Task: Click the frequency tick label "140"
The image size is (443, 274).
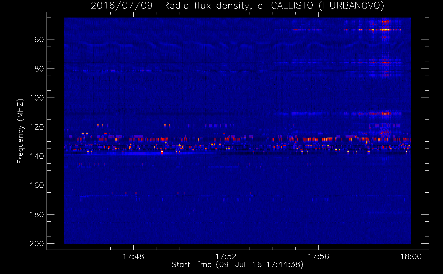Action: [x=37, y=156]
